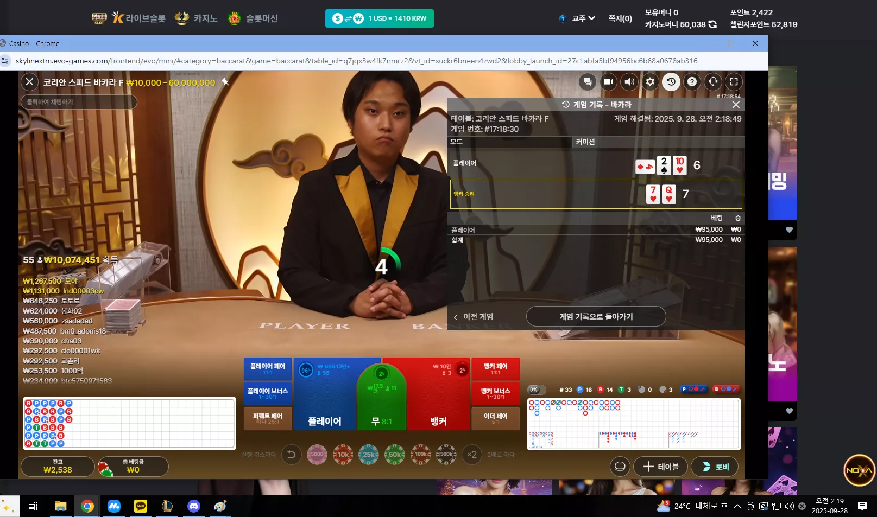This screenshot has width=877, height=517.
Task: Open messages 쪽지(0)
Action: [x=620, y=18]
